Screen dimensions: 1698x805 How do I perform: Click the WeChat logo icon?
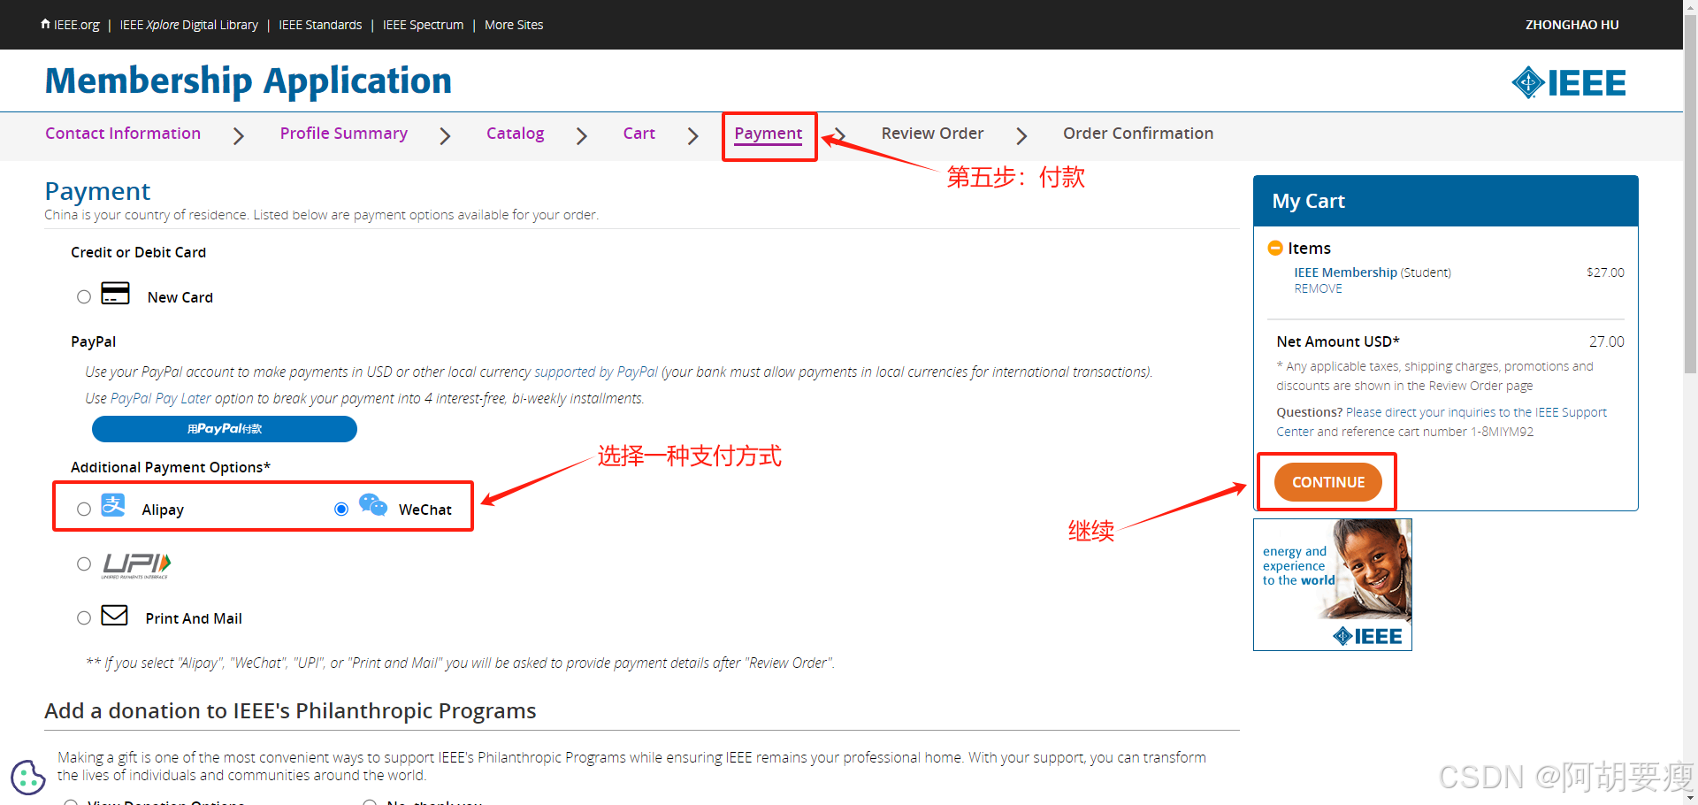373,504
